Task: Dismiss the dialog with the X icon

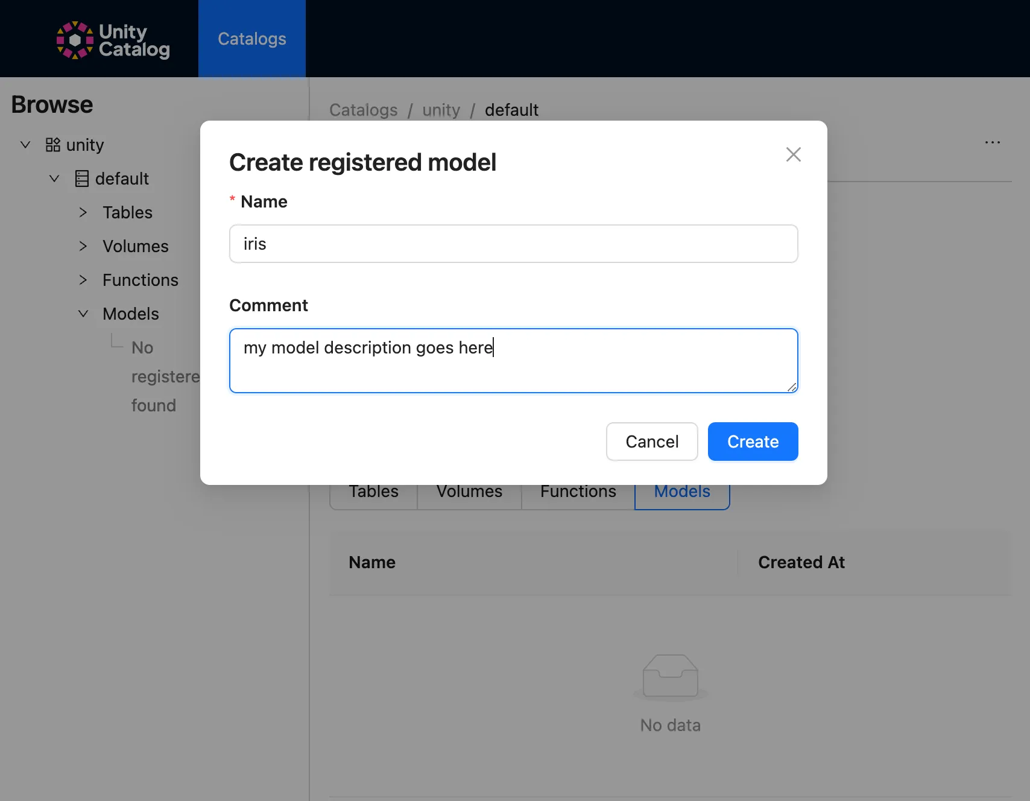Action: click(x=793, y=154)
